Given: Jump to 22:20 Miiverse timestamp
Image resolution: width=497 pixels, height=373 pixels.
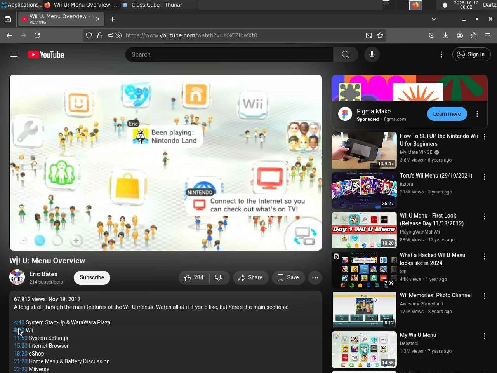Looking at the screenshot, I should [21, 369].
